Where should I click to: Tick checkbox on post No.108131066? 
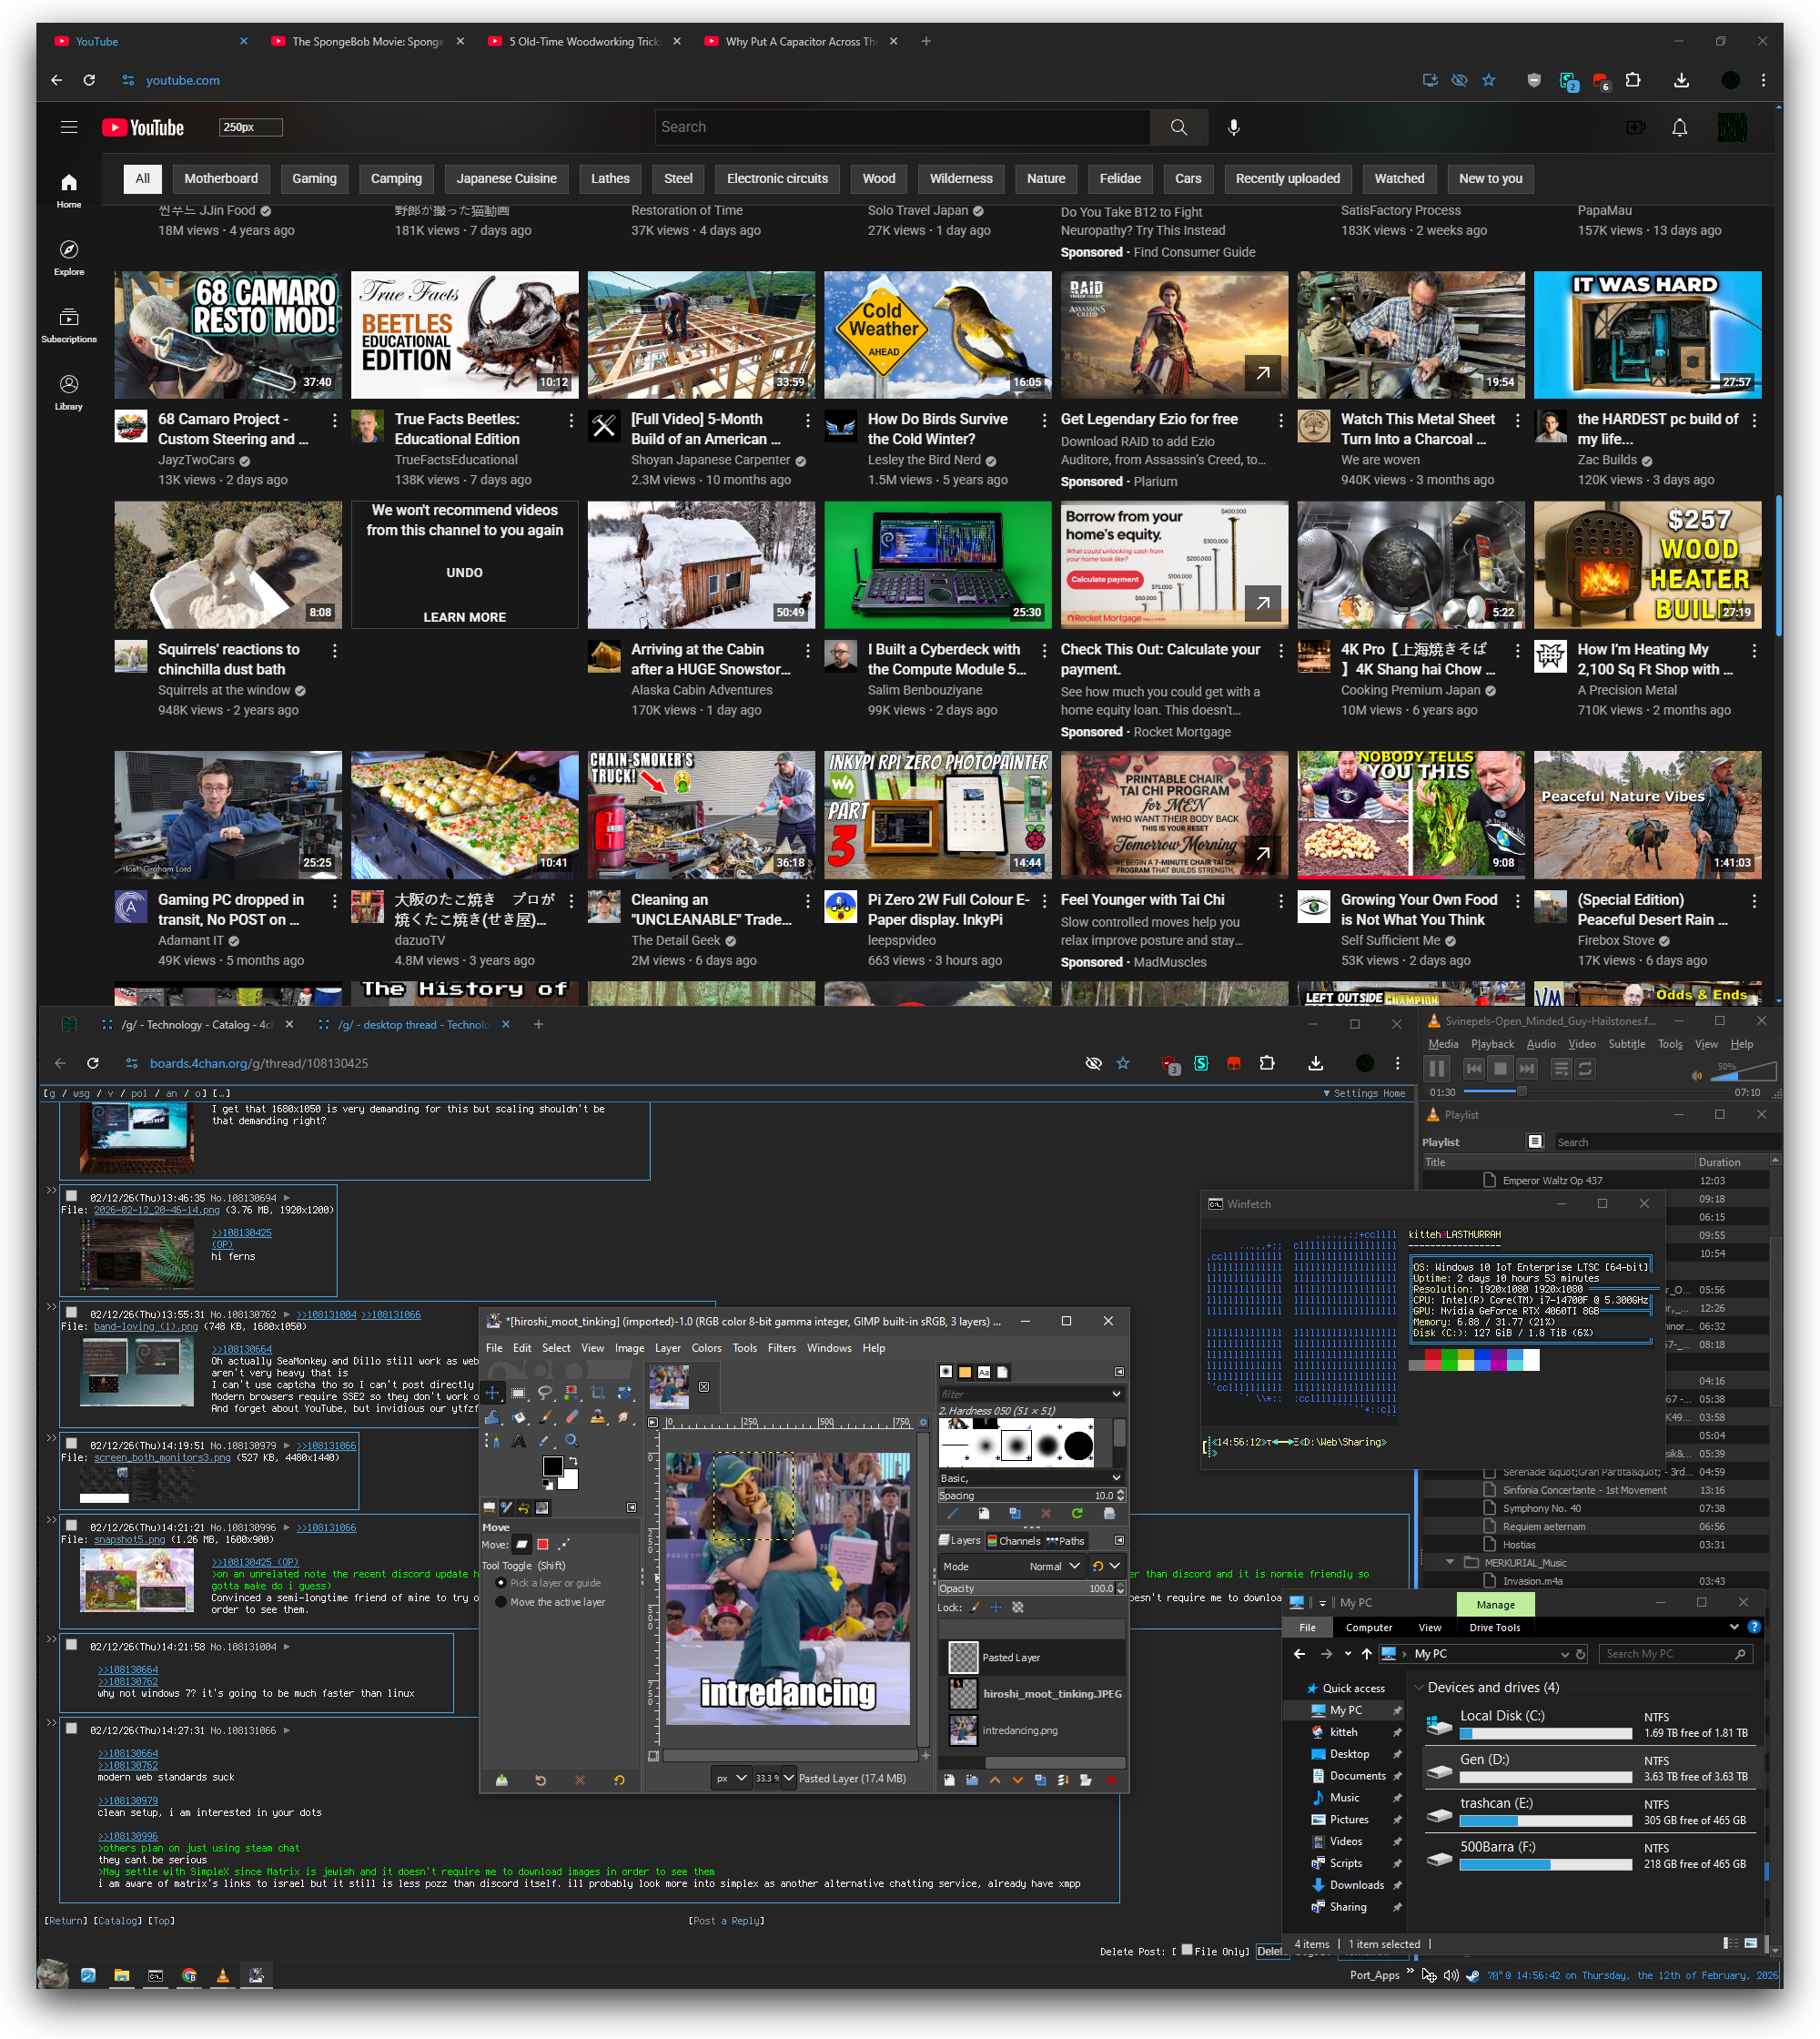(x=72, y=1728)
